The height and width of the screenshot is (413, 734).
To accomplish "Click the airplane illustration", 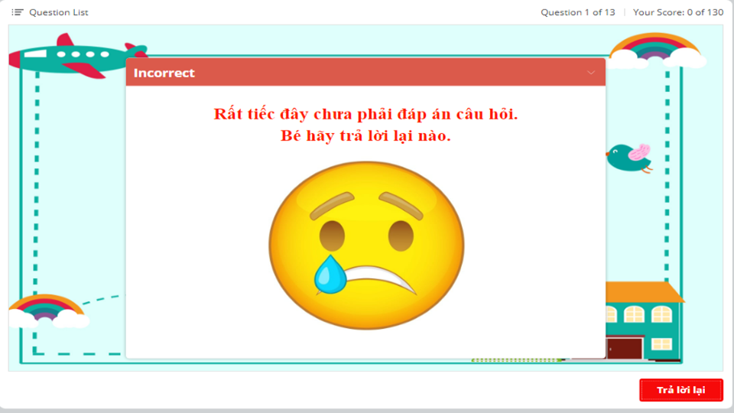I will (73, 55).
